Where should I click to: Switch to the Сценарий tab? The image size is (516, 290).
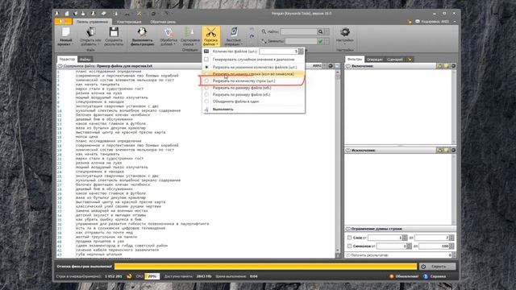pyautogui.click(x=395, y=60)
